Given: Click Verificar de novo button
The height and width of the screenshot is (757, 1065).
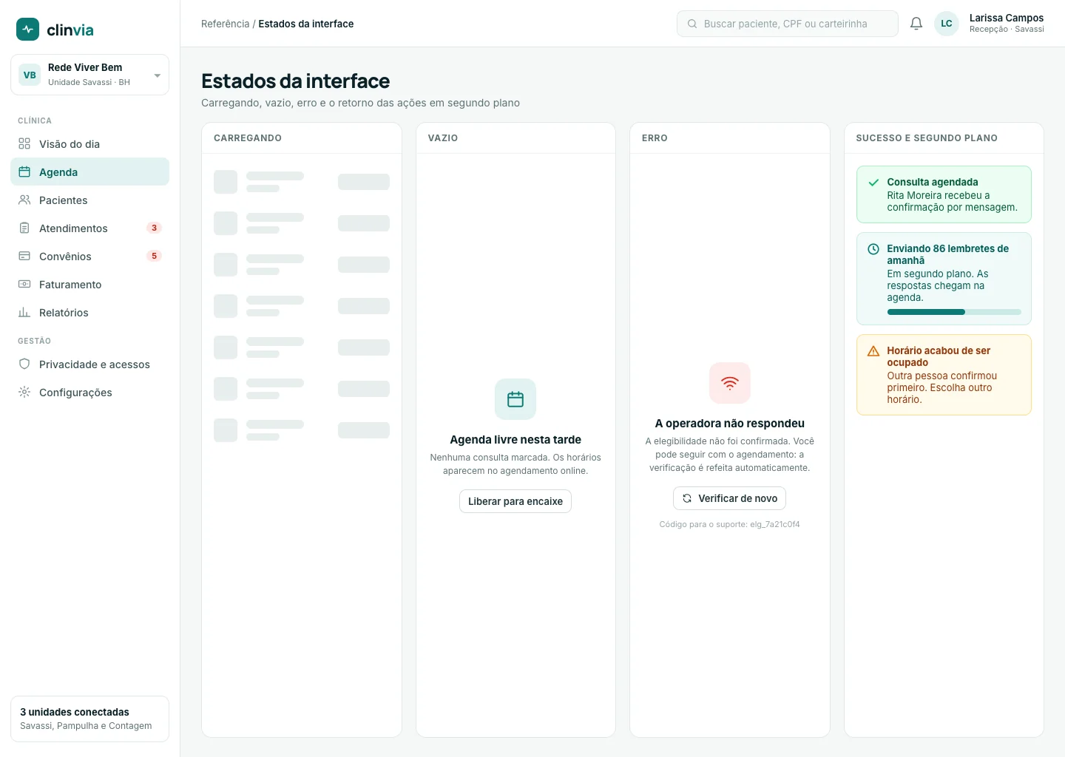Looking at the screenshot, I should [x=730, y=498].
